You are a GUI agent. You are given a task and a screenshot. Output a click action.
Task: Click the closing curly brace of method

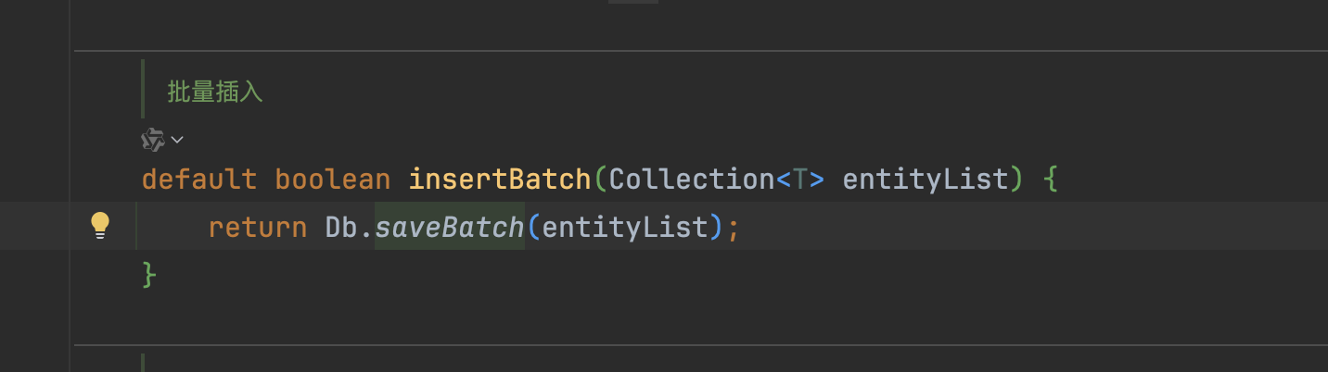pyautogui.click(x=149, y=275)
